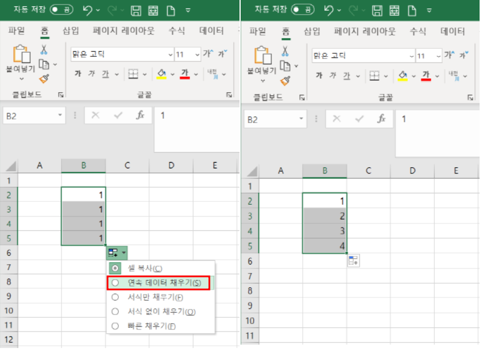
Task: Click the formula bar in left window
Action: point(196,129)
